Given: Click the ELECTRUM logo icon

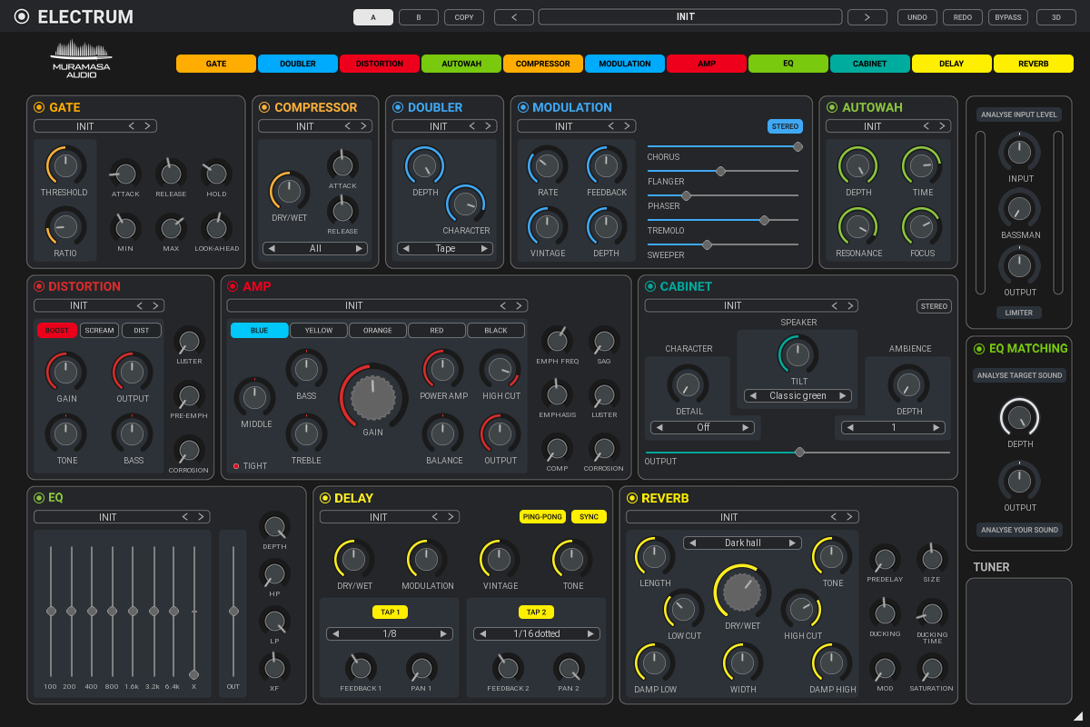Looking at the screenshot, I should [21, 15].
